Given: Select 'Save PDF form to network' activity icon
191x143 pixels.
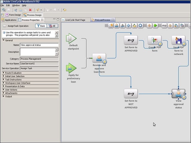Looking at the screenshot, I should [178, 40].
